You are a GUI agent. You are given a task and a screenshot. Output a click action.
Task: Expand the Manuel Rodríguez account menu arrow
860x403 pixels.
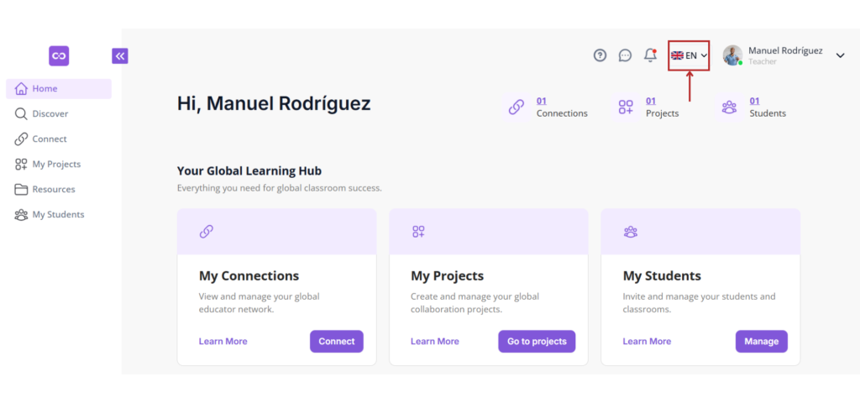tap(840, 55)
